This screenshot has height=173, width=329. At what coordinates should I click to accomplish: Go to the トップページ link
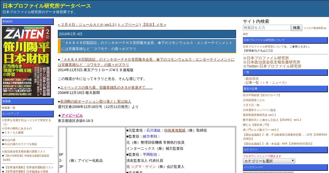128,25
